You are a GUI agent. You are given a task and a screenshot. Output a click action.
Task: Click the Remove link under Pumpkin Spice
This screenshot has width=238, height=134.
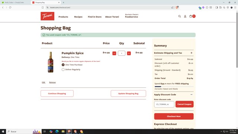52,82
